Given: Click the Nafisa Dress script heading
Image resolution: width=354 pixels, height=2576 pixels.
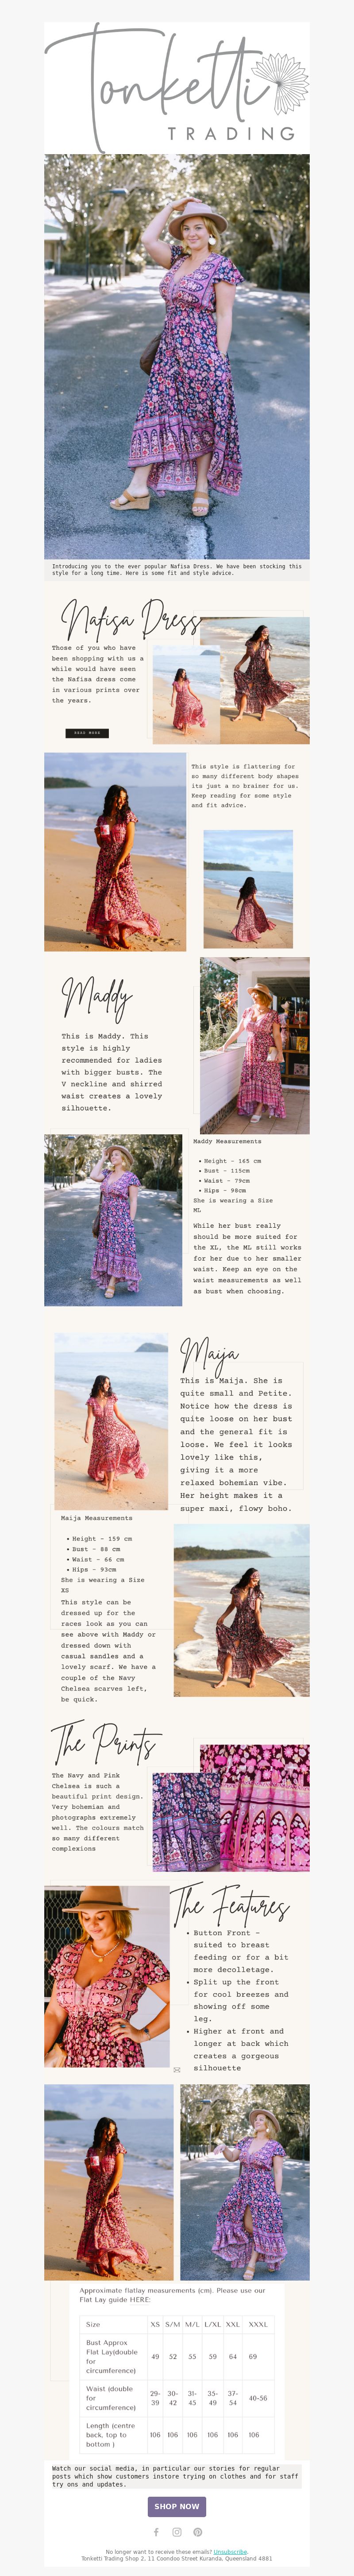Looking at the screenshot, I should coord(130,620).
